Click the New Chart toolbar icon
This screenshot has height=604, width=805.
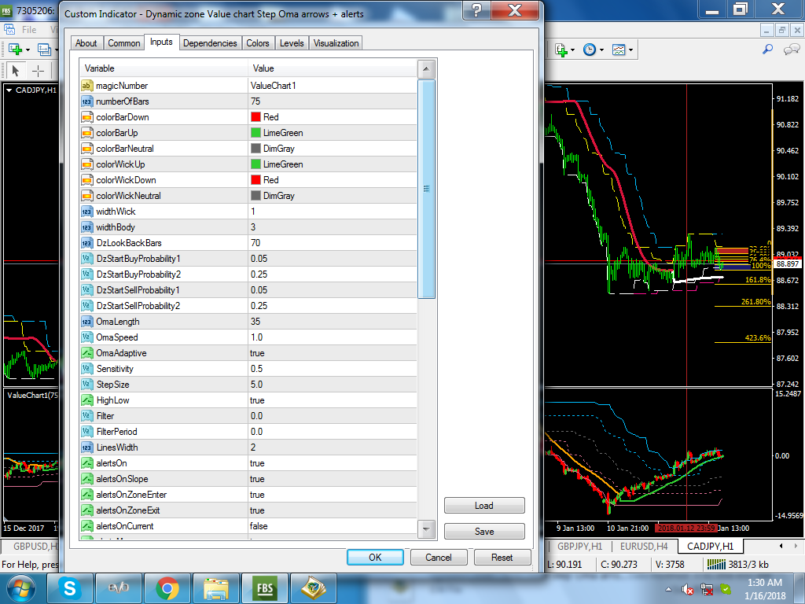[x=15, y=49]
